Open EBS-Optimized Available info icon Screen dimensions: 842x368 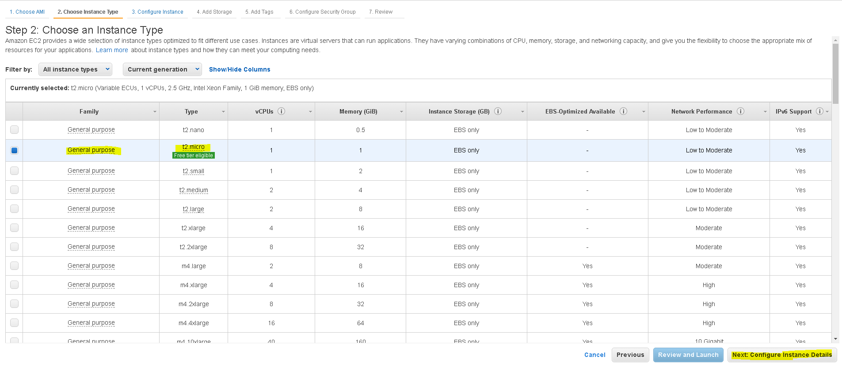tap(623, 111)
